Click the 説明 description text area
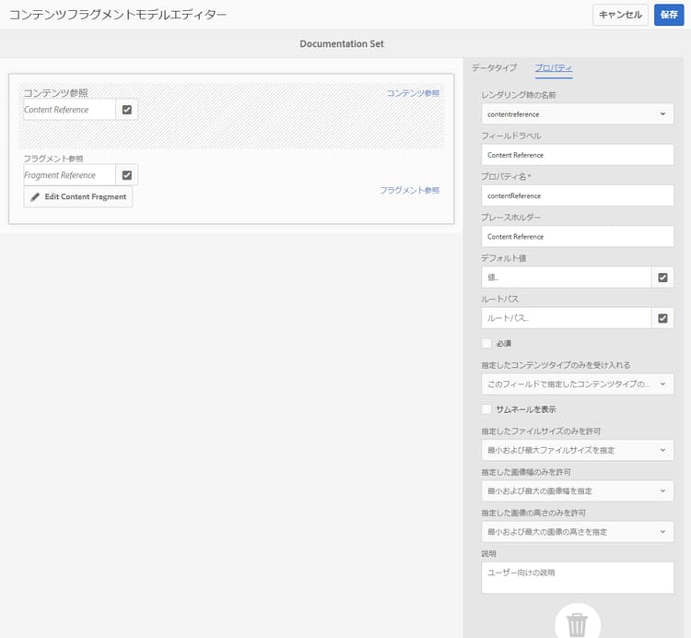691x638 pixels. (578, 577)
